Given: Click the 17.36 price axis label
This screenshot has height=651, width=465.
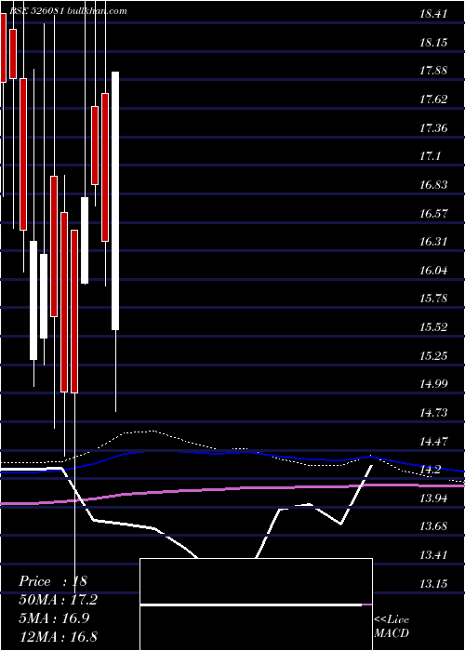Looking at the screenshot, I should 433,128.
